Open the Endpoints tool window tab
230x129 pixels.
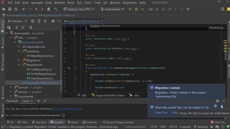tap(89, 122)
